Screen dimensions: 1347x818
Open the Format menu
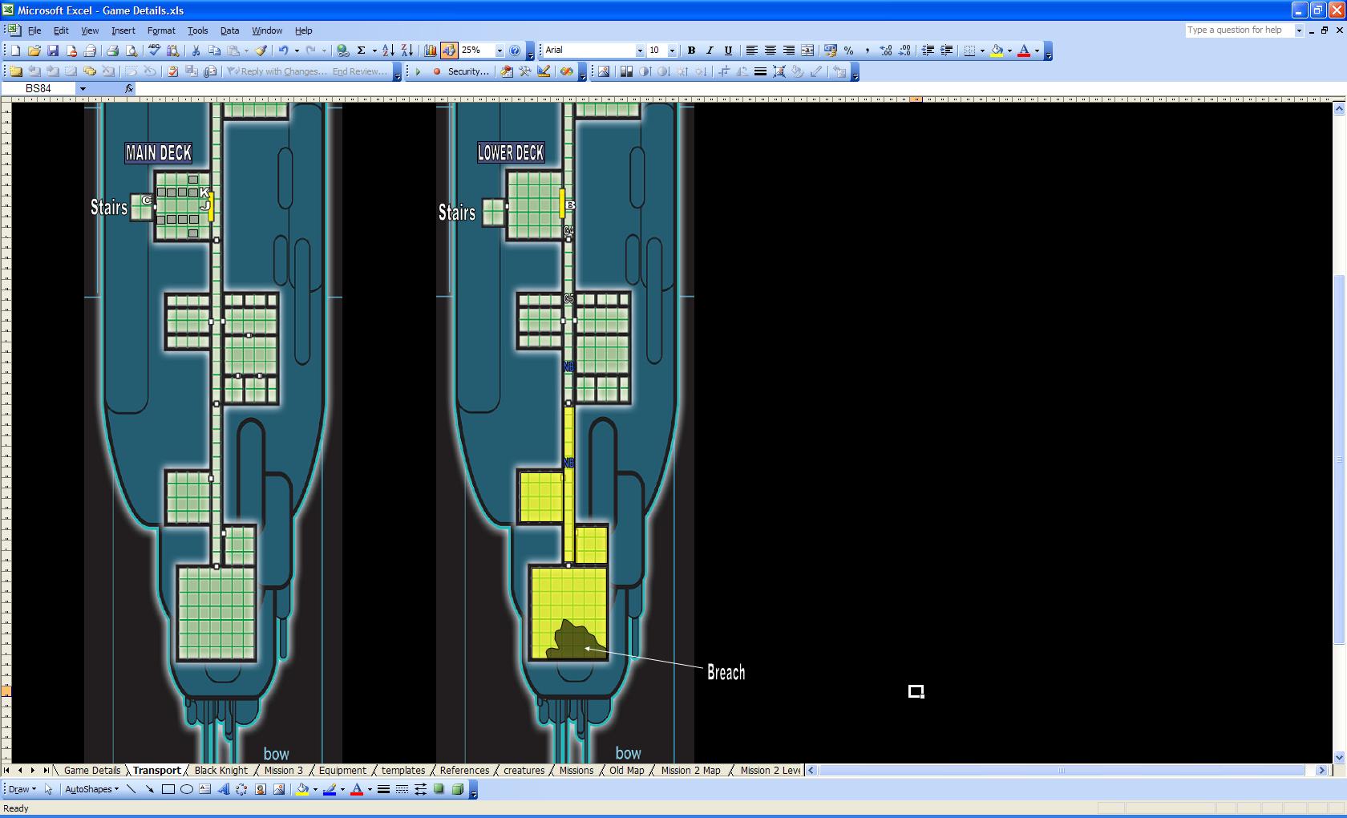click(x=161, y=30)
